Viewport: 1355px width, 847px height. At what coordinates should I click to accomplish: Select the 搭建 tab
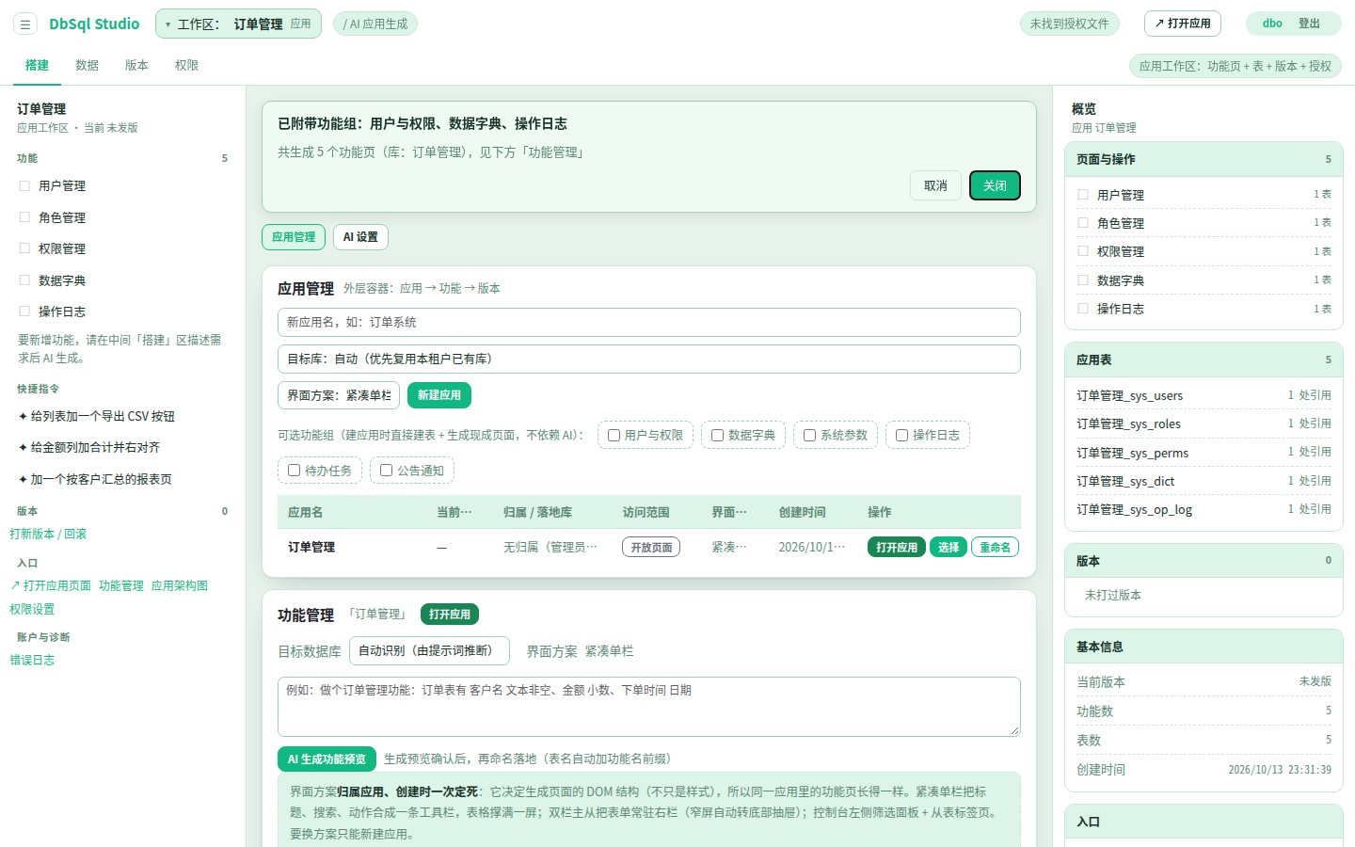pos(38,65)
